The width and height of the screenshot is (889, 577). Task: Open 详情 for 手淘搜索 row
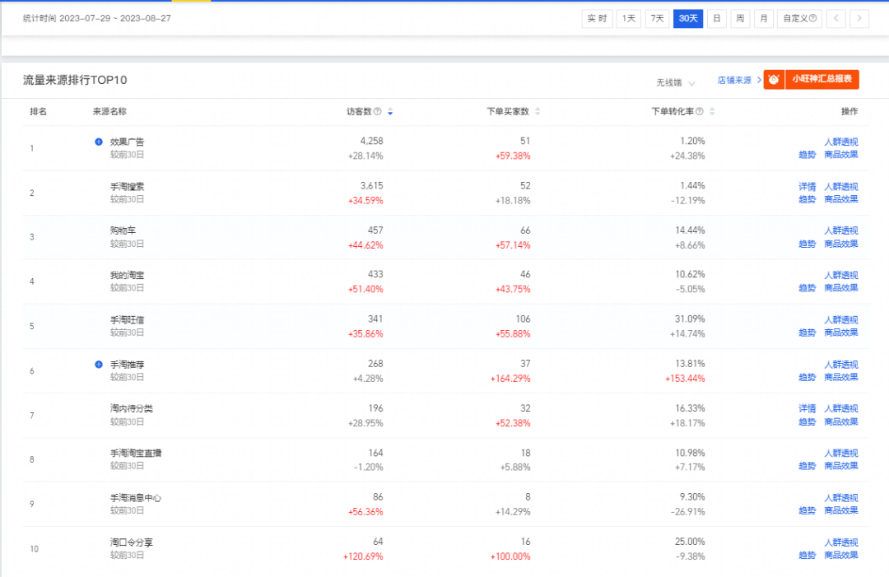click(807, 187)
